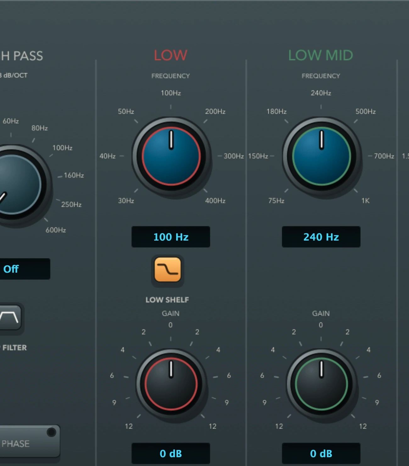This screenshot has width=409, height=466.
Task: Click the Low Mid 0 dB field
Action: coord(321,453)
